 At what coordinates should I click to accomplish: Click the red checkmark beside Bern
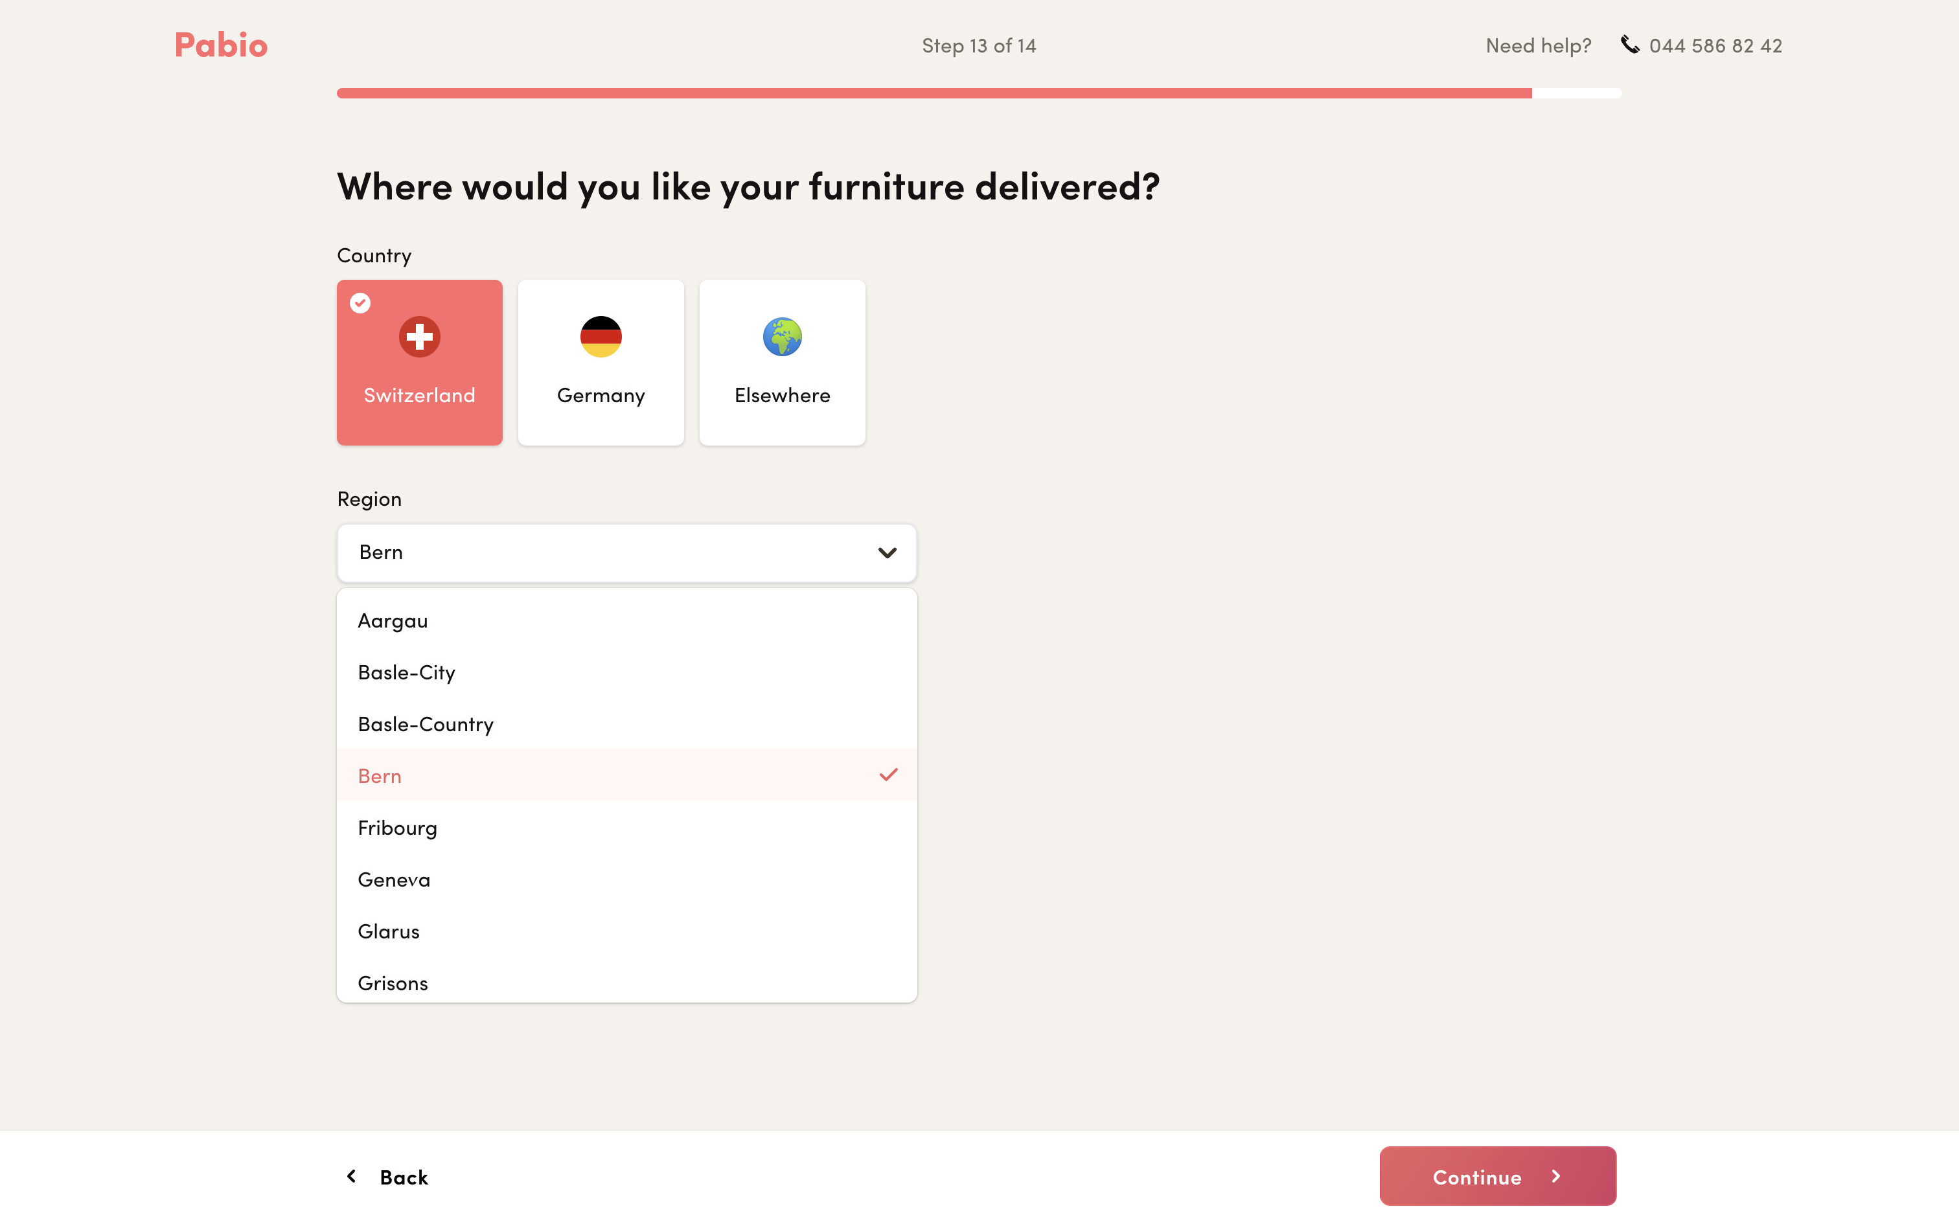point(888,775)
